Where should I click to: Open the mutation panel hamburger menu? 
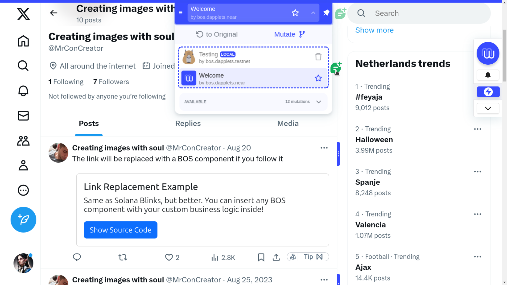click(x=181, y=12)
